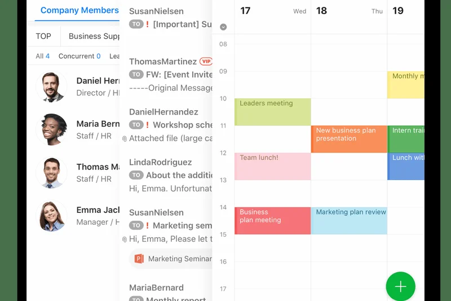Open the New business plan presentation event
This screenshot has width=451, height=301.
(348, 139)
